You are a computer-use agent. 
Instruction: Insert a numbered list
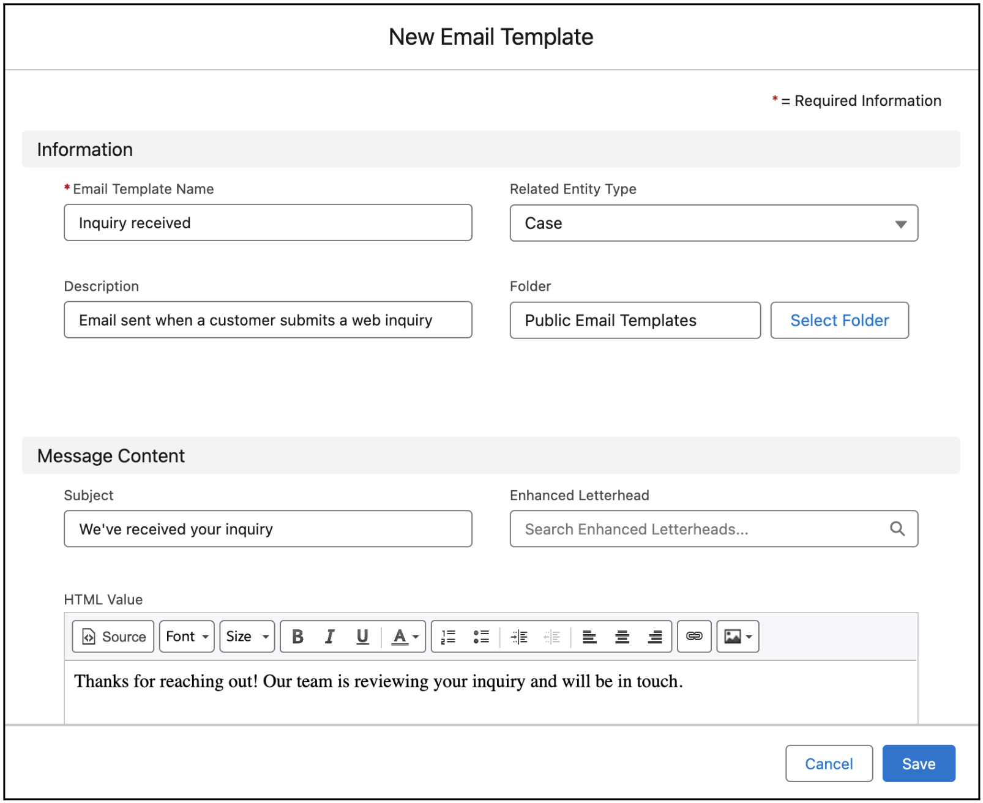[x=449, y=637]
